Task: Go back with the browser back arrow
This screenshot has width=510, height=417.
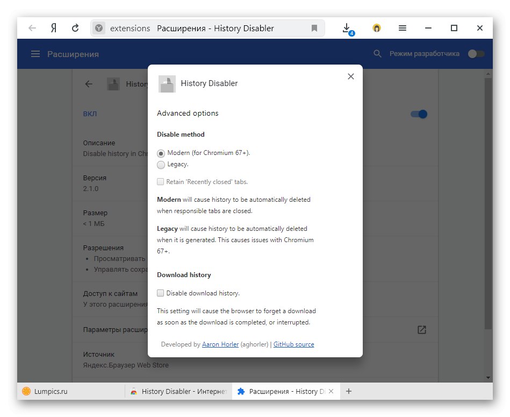Action: click(32, 29)
